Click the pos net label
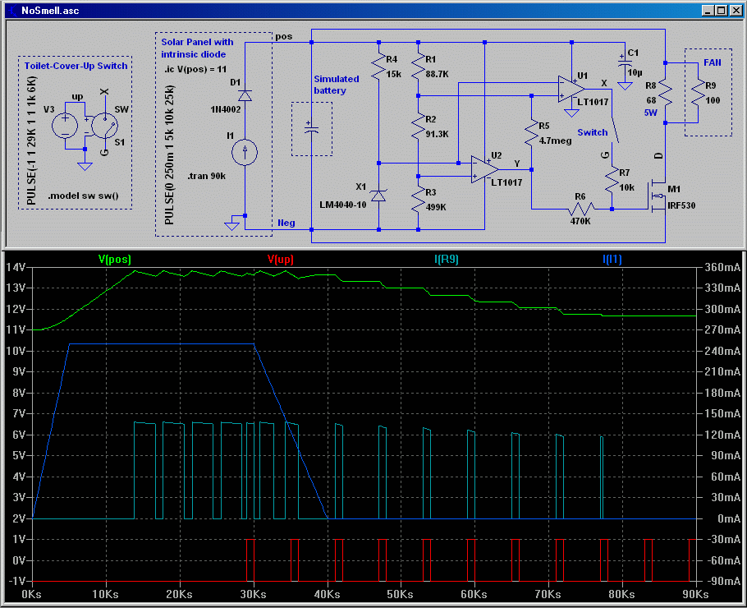The width and height of the screenshot is (747, 608). pos(284,36)
